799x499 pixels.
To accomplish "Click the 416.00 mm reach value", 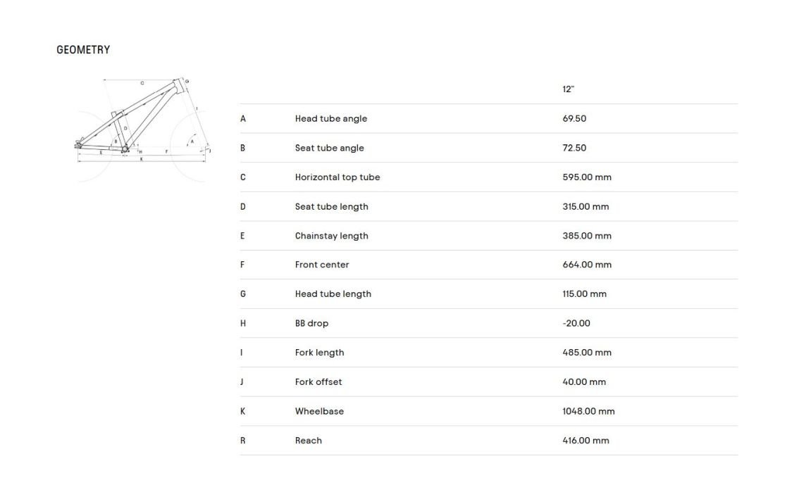I will tap(586, 441).
